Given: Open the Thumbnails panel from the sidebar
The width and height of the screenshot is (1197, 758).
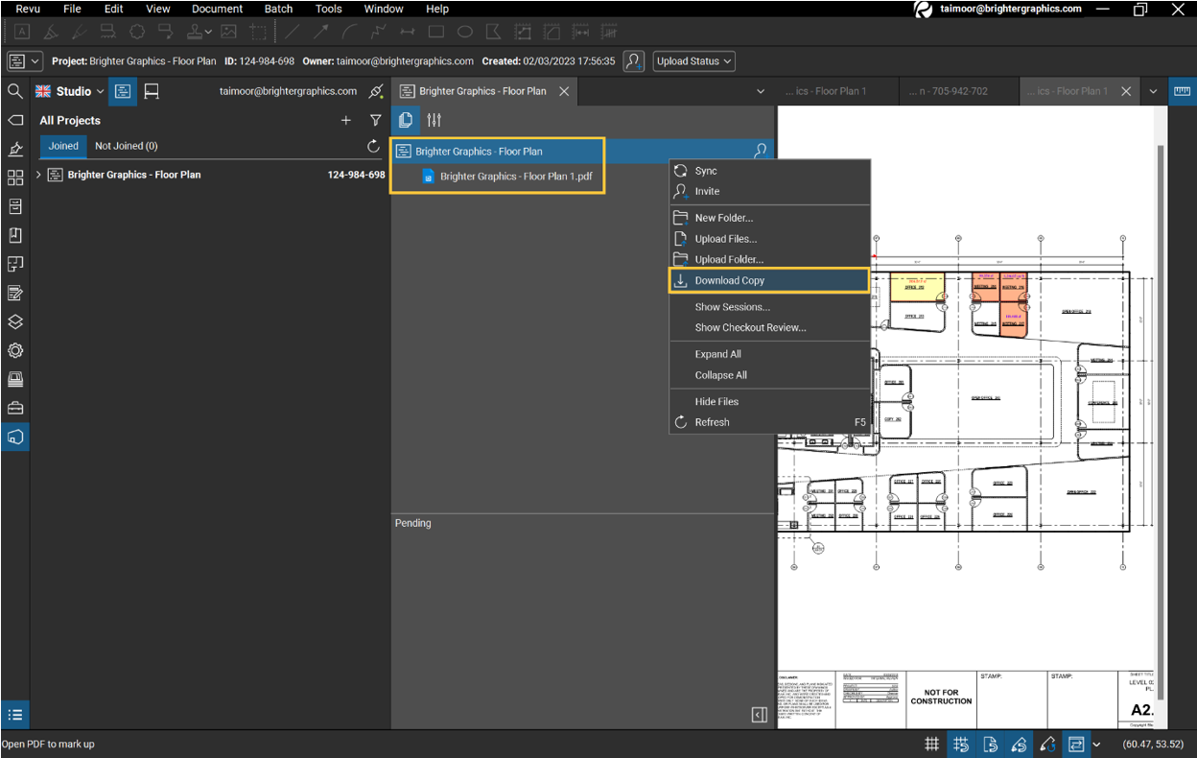Looking at the screenshot, I should 13,178.
